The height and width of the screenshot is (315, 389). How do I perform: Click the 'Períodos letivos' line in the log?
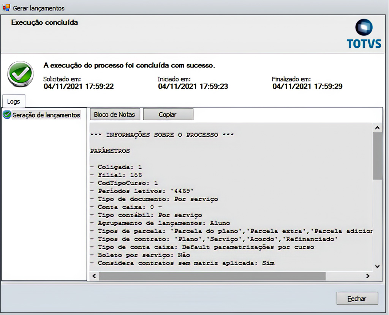pyautogui.click(x=146, y=191)
